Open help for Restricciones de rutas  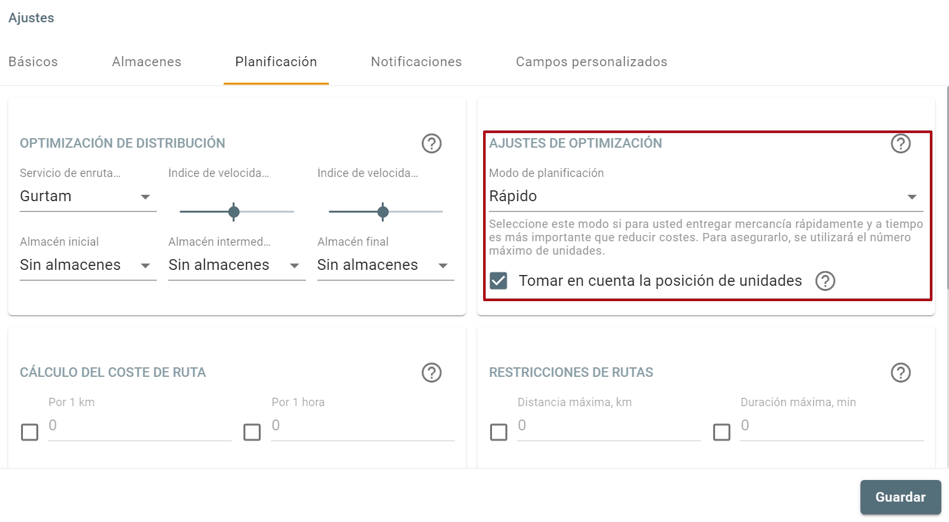(901, 373)
